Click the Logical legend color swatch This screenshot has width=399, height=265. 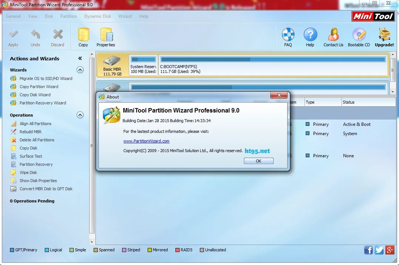[47, 250]
